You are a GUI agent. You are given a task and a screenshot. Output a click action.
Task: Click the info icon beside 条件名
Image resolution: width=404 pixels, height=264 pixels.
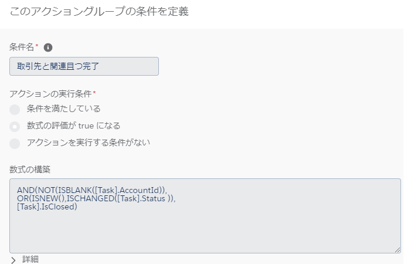(x=48, y=48)
